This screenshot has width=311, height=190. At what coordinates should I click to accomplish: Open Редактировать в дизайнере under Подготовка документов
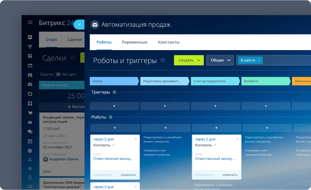(162, 139)
